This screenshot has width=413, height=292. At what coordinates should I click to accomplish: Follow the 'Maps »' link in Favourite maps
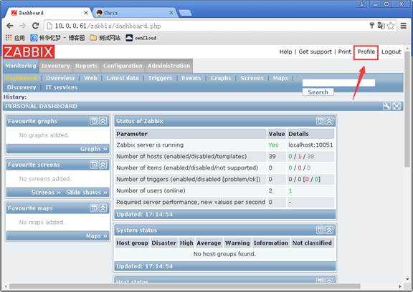97,236
